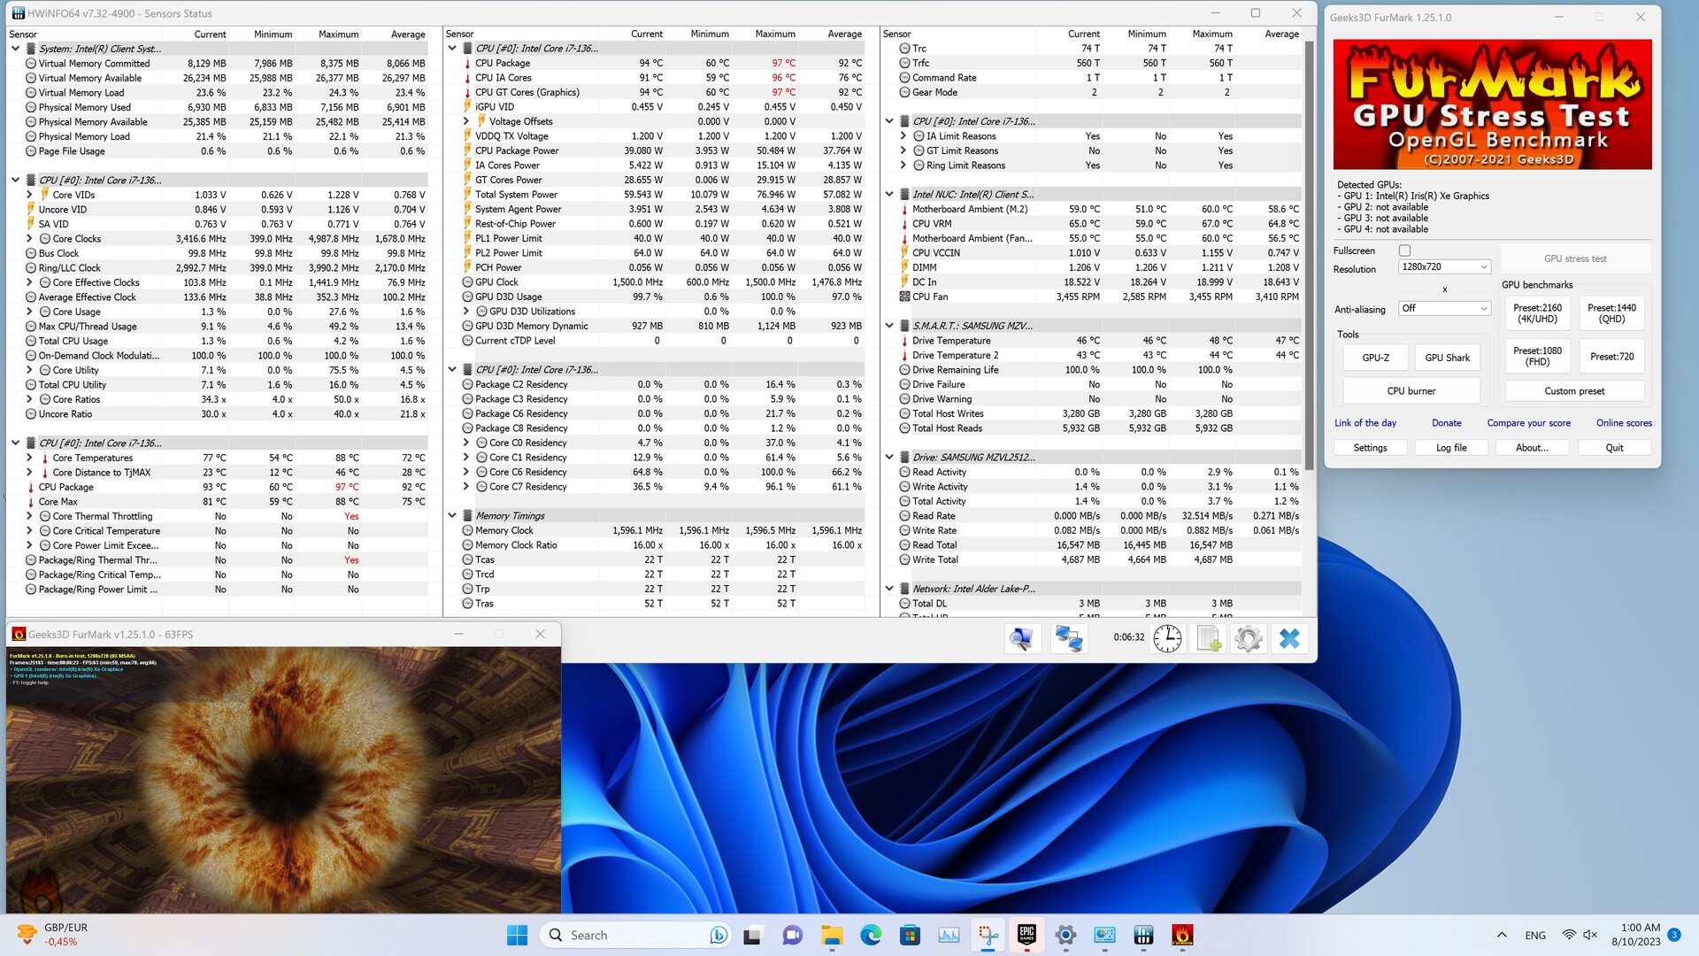The width and height of the screenshot is (1699, 956).
Task: Click the GPU Shark button
Action: pyautogui.click(x=1447, y=358)
